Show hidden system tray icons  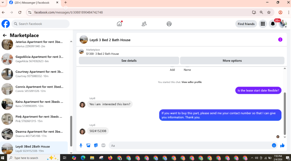point(252,158)
